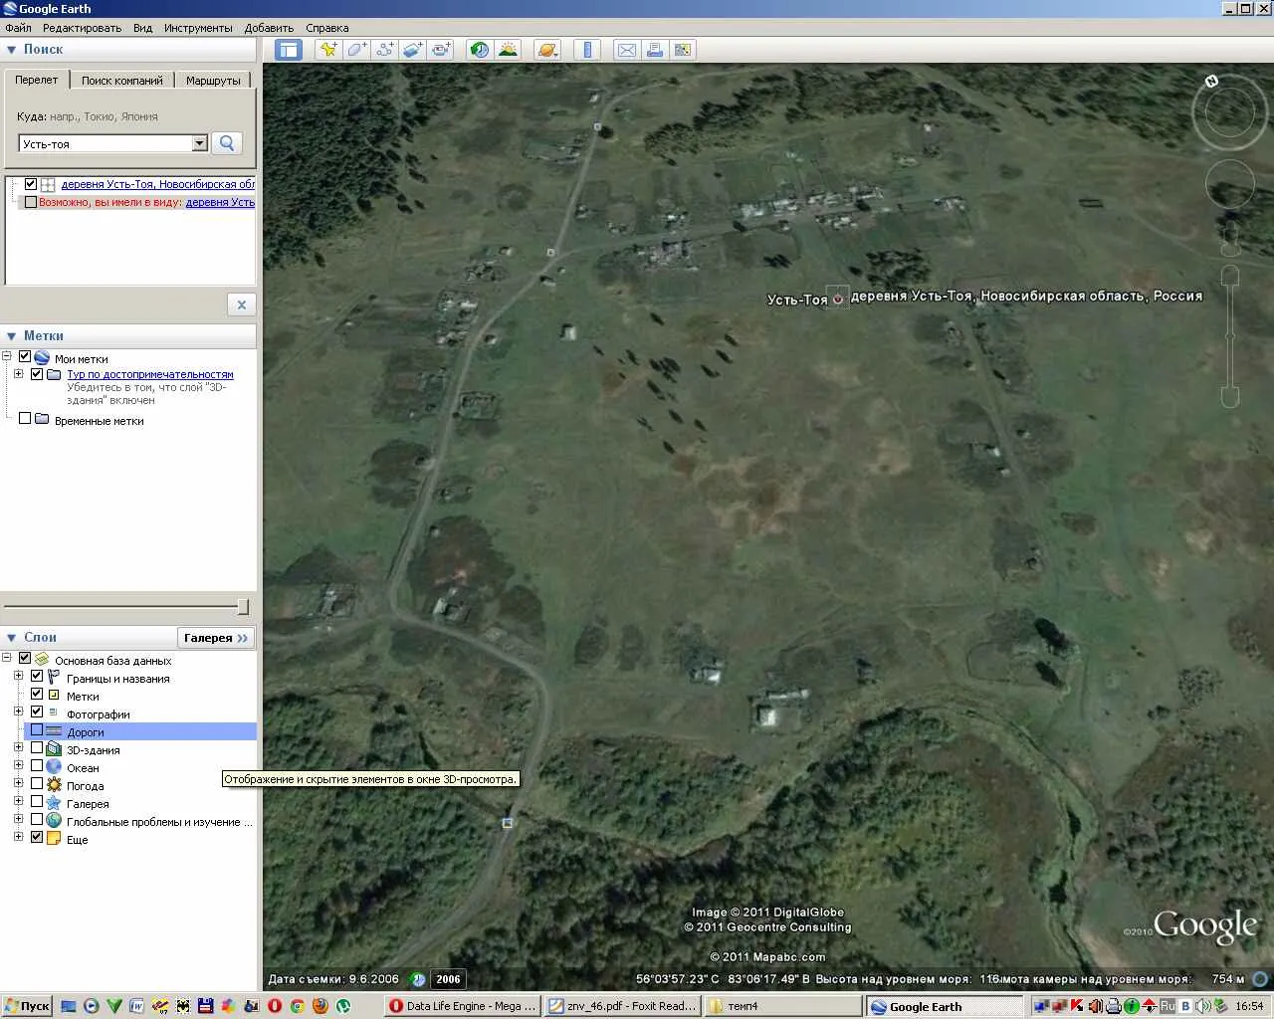The width and height of the screenshot is (1274, 1019).
Task: Uncheck the Фотографии layer
Action: [x=37, y=713]
